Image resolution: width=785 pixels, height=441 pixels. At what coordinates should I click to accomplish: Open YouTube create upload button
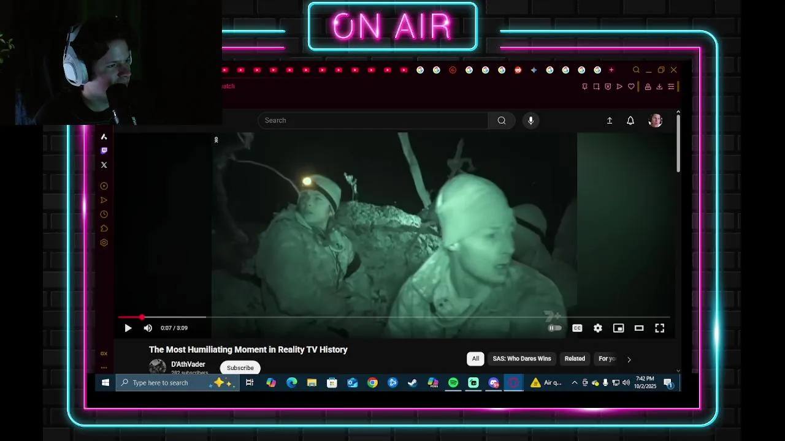click(x=610, y=121)
